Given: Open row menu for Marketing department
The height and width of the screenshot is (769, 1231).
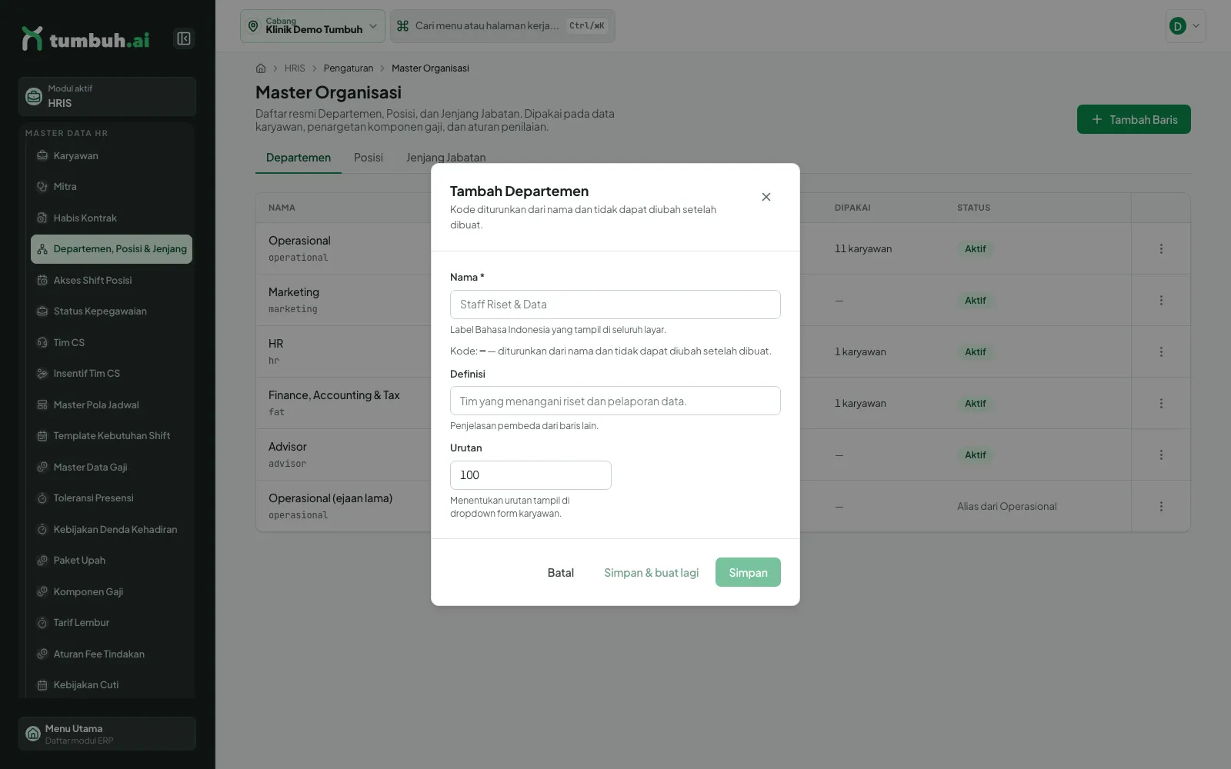Looking at the screenshot, I should pos(1161,300).
